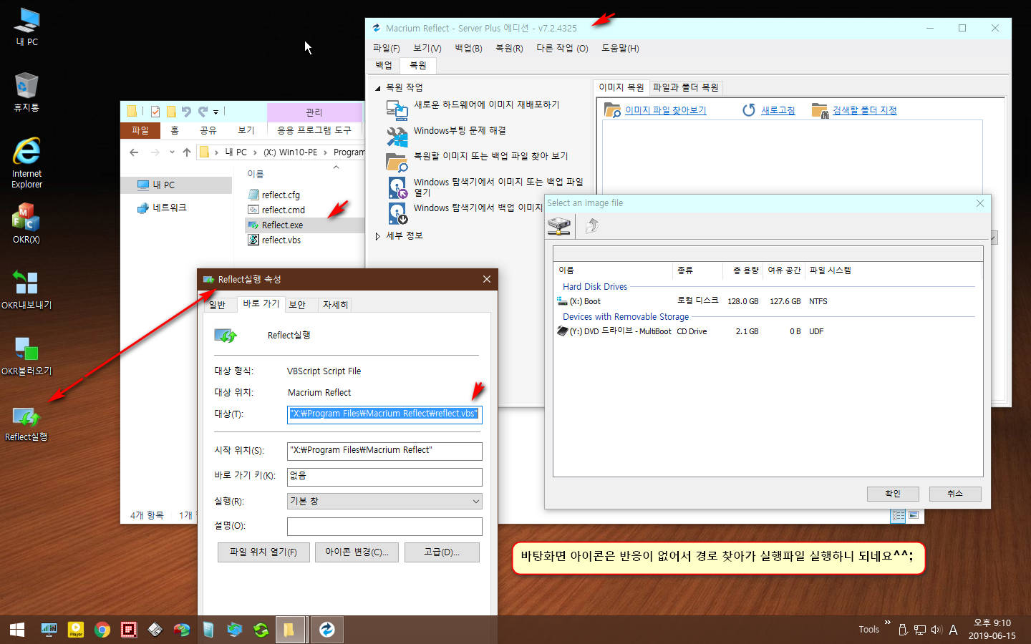This screenshot has width=1031, height=644.
Task: Expand the 세부 정보 section
Action: (378, 235)
